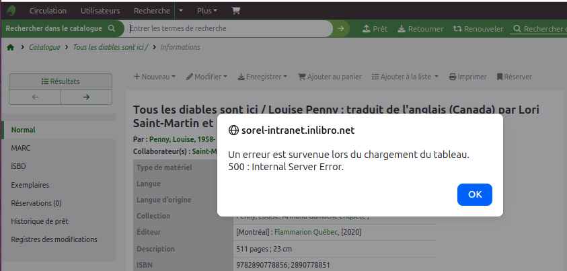Click Ajouter au panier
This screenshot has height=271, width=567.
click(330, 77)
